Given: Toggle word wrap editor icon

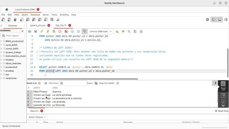Looking at the screenshot, I should coord(141,32).
